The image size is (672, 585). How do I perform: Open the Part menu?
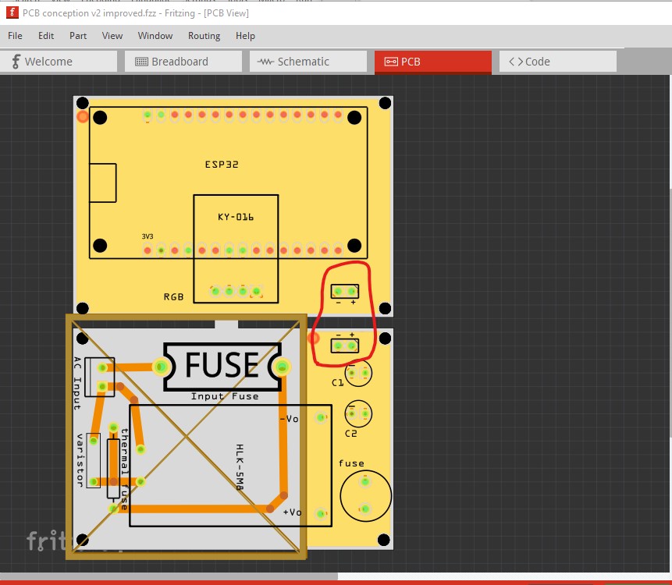(x=78, y=36)
